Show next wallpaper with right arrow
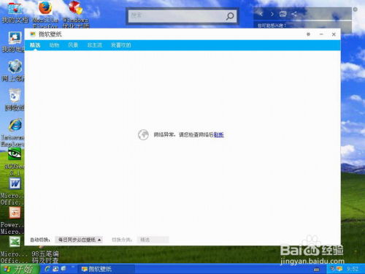Viewport: 365px width, 274px height. tap(272, 14)
